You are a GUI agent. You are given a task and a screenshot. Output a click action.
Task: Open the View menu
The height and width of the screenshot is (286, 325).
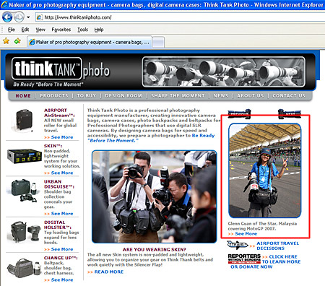pos(40,30)
